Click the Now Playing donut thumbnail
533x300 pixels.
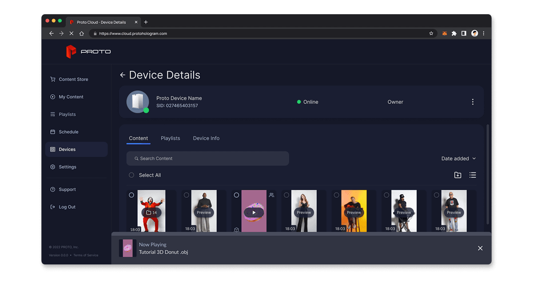[127, 248]
